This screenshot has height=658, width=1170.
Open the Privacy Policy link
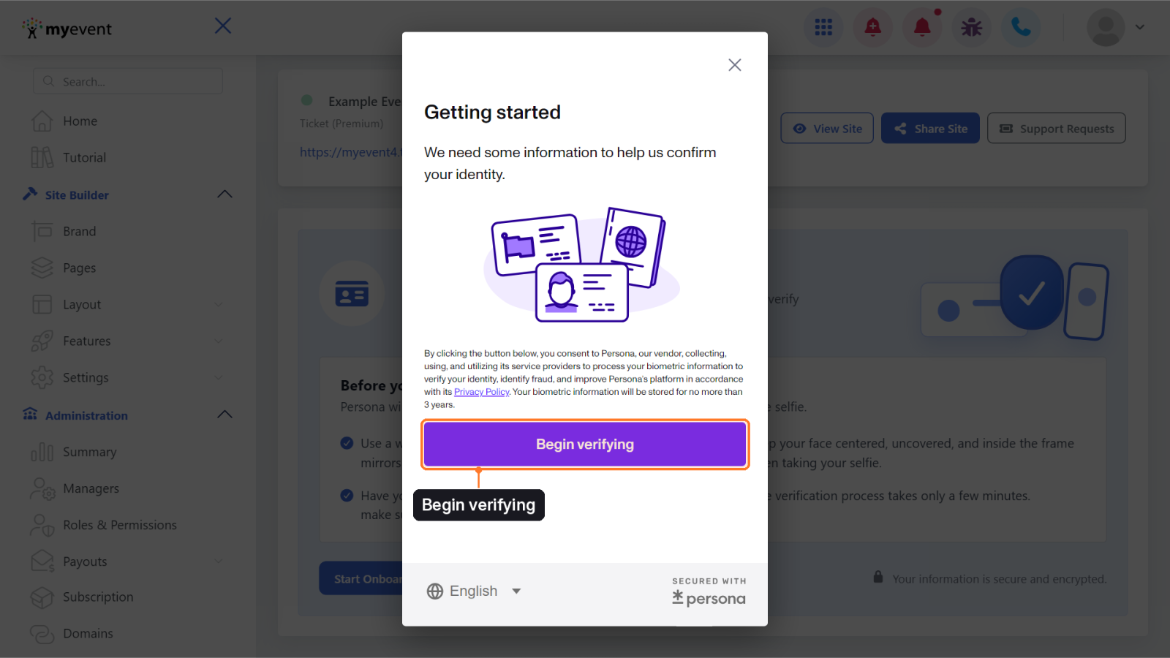pyautogui.click(x=481, y=392)
